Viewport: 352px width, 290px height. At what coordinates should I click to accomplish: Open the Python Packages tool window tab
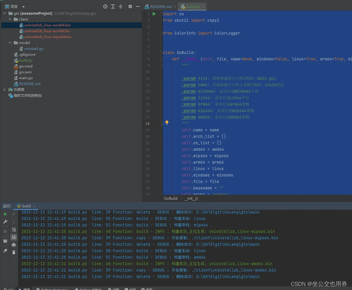coord(52,289)
